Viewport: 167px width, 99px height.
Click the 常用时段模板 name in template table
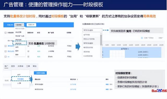tap(39, 84)
